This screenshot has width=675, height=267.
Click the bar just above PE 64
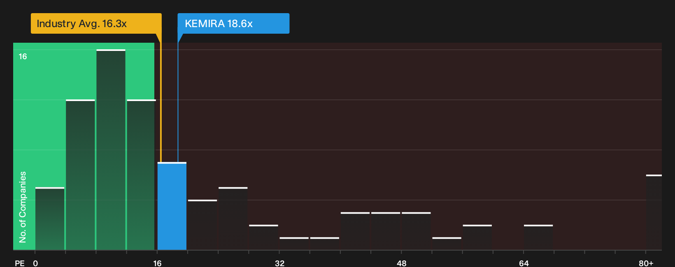(538, 237)
